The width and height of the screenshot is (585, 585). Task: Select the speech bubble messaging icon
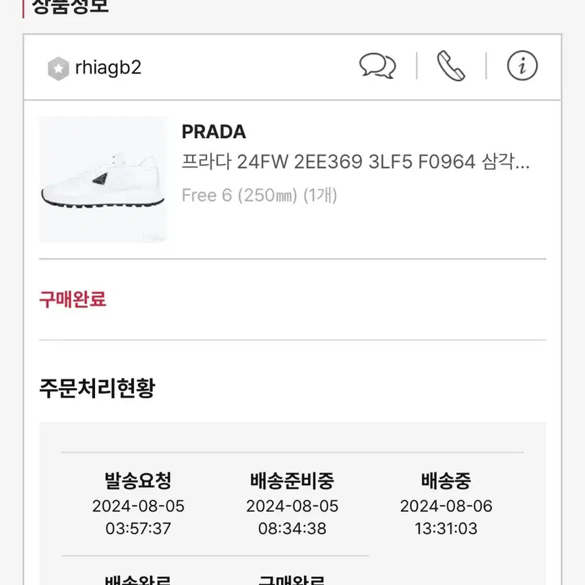point(377,65)
